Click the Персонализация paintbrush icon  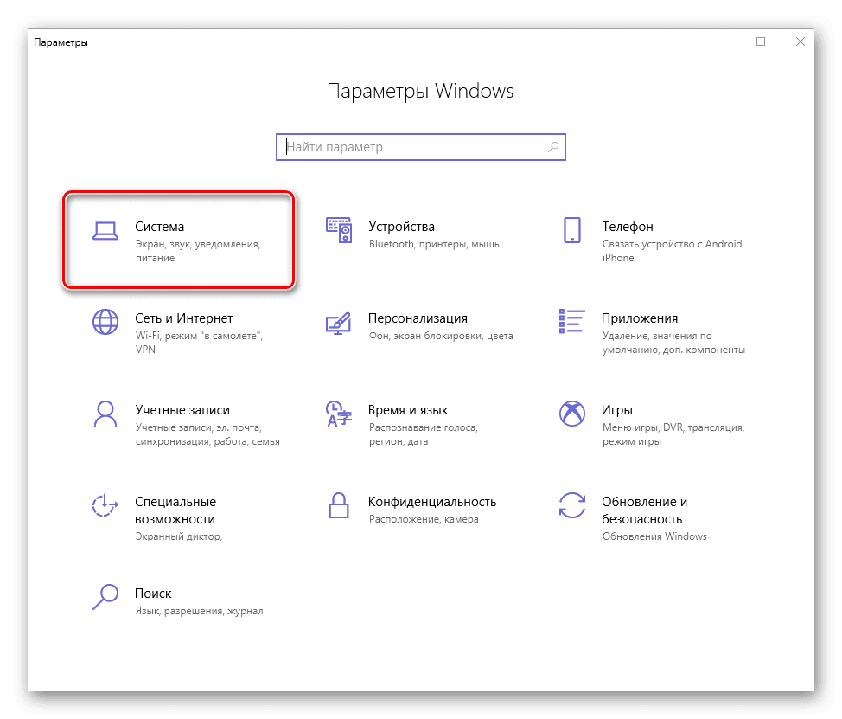339,323
